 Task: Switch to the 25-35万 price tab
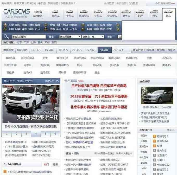pyautogui.click(x=77, y=50)
